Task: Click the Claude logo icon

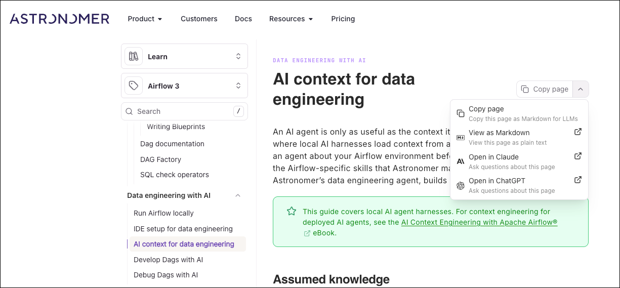Action: [461, 161]
